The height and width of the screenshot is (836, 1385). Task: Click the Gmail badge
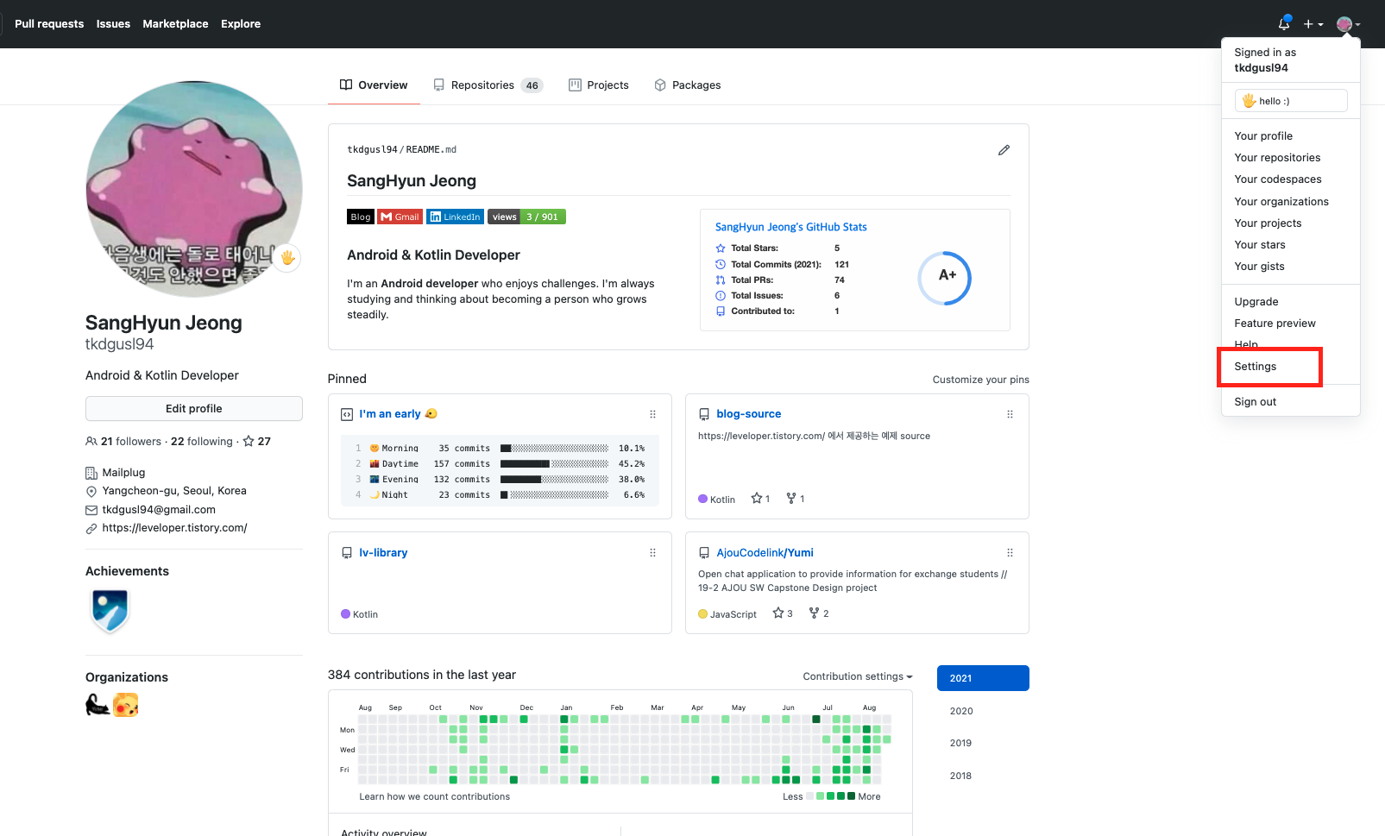tap(400, 217)
